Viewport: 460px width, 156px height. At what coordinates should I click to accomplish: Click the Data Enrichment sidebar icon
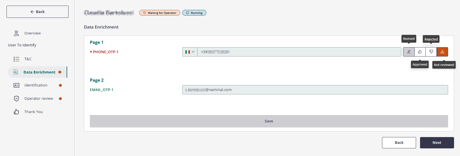16,72
